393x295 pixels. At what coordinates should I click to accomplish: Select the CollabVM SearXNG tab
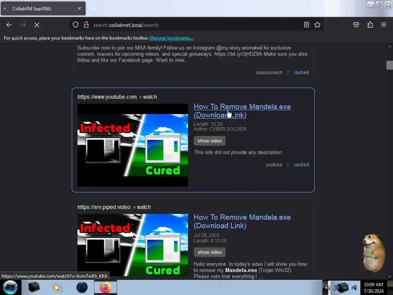pos(43,8)
